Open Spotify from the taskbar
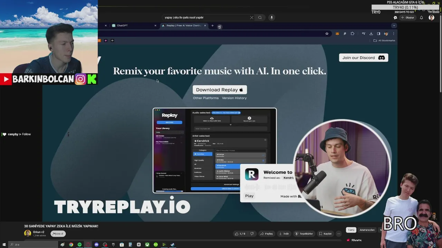This screenshot has width=442, height=248. coord(79,245)
